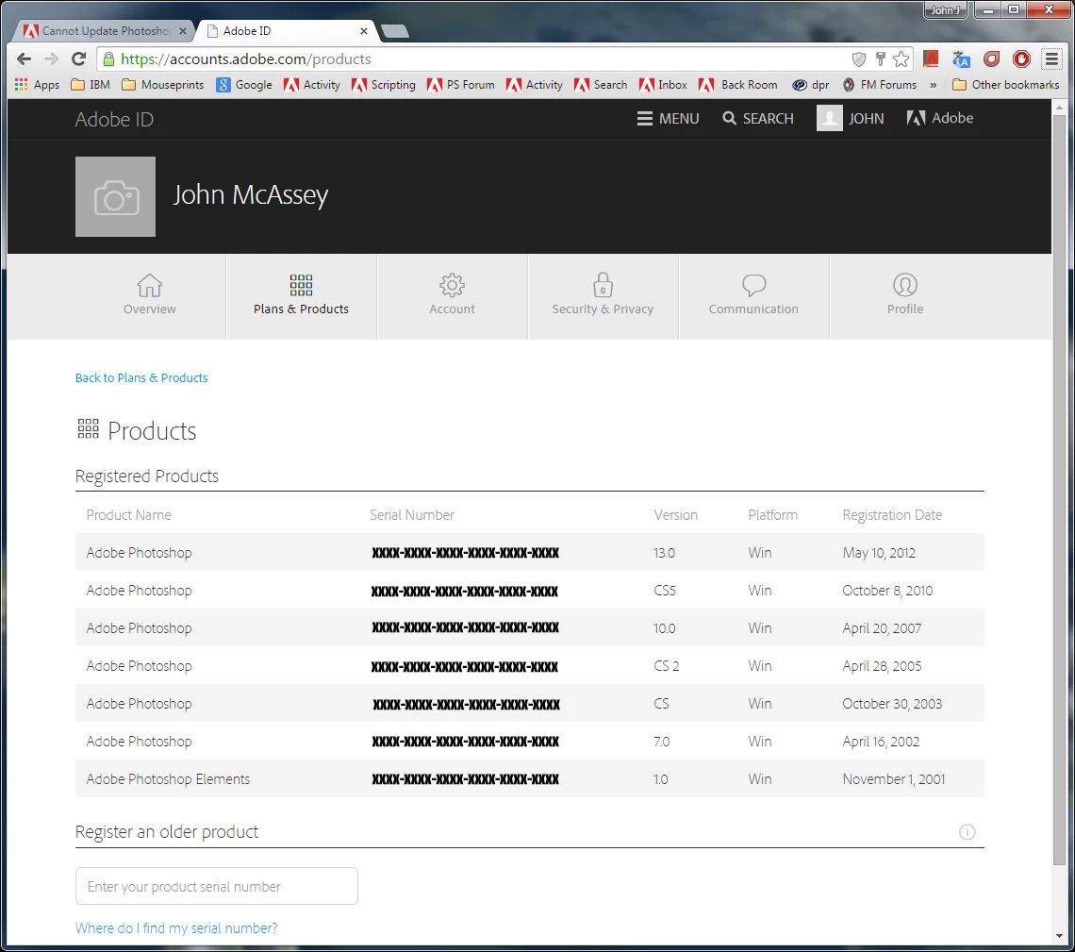1075x952 pixels.
Task: Select the Plans & Products section
Action: pyautogui.click(x=301, y=295)
